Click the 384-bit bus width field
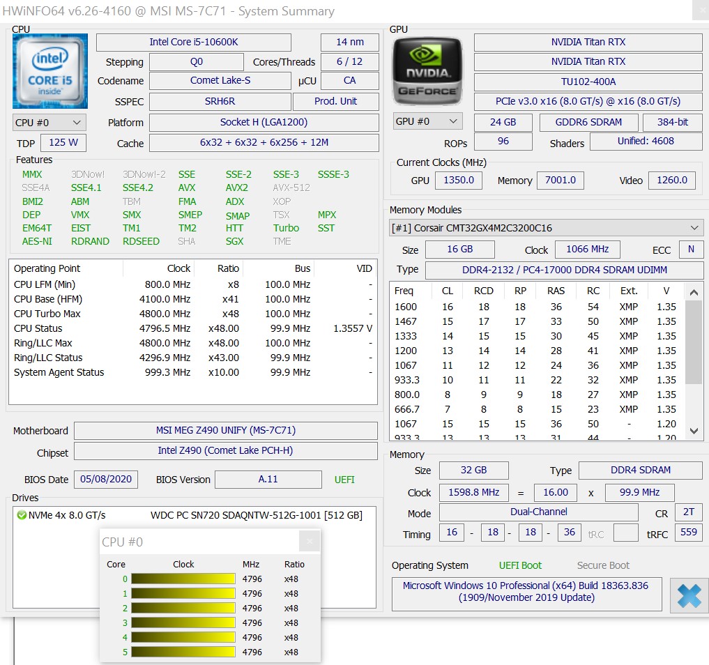 click(x=673, y=122)
